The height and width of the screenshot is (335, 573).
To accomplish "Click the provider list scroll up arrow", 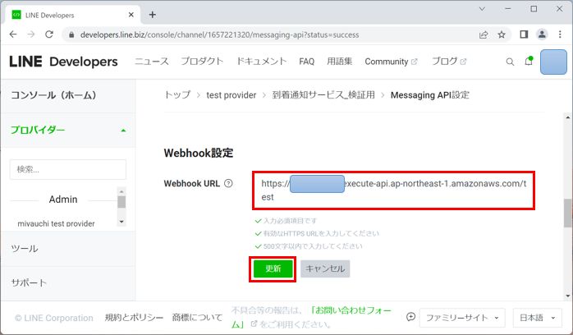I will pos(121,192).
